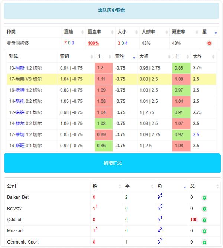Click the green 1.02 cell in 赫尔 row
The width and height of the screenshot is (223, 248).
tap(104, 123)
